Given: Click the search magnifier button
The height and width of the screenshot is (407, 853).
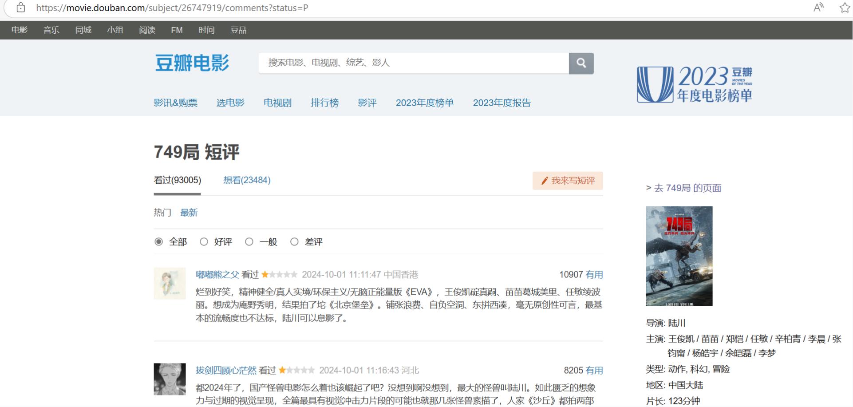Looking at the screenshot, I should (x=581, y=63).
